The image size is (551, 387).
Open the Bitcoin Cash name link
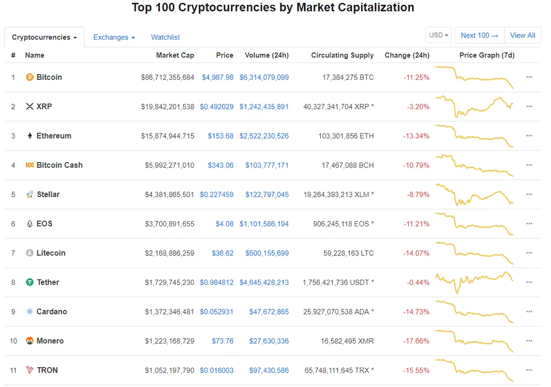[x=60, y=165]
